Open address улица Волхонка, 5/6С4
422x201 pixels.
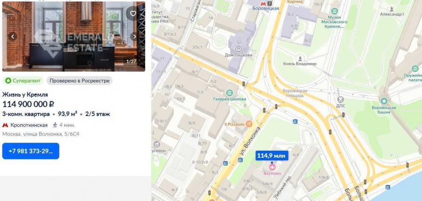coord(41,134)
